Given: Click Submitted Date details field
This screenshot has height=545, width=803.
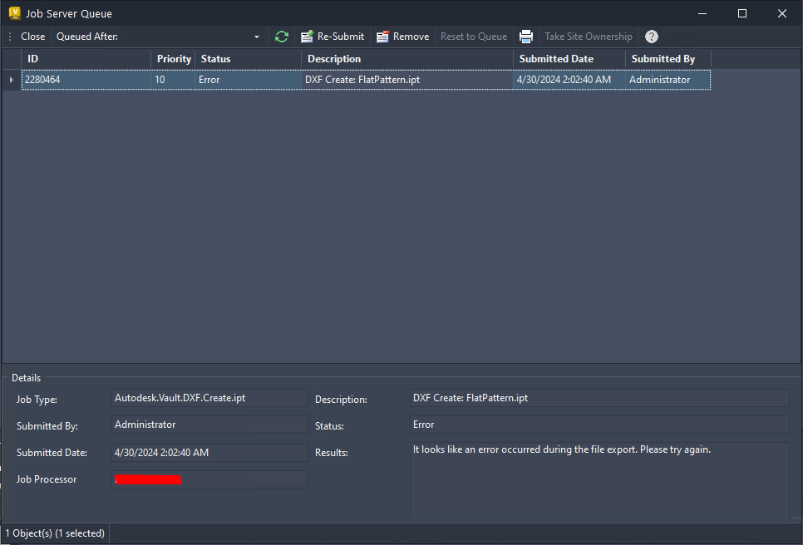Looking at the screenshot, I should click(x=209, y=453).
